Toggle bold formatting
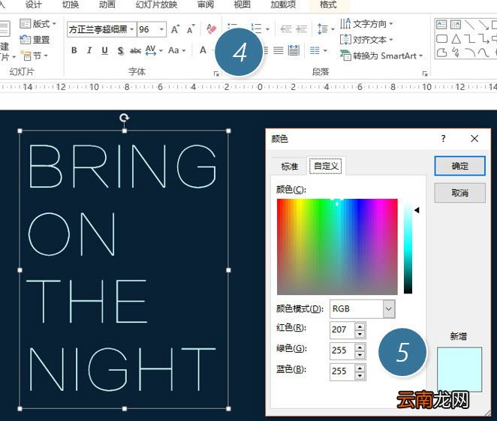497x421 pixels. point(74,50)
